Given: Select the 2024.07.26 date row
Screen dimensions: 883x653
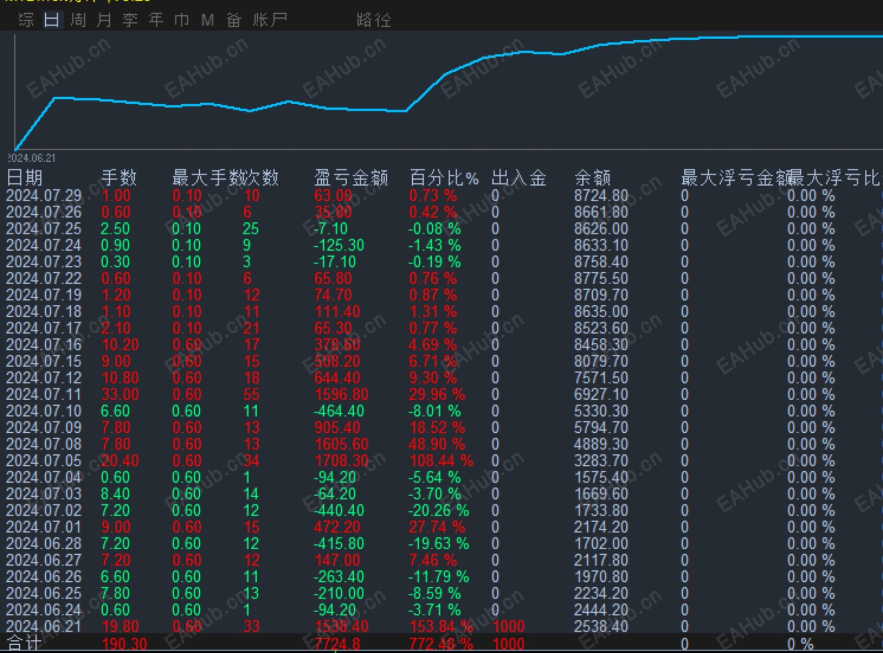Looking at the screenshot, I should point(44,212).
